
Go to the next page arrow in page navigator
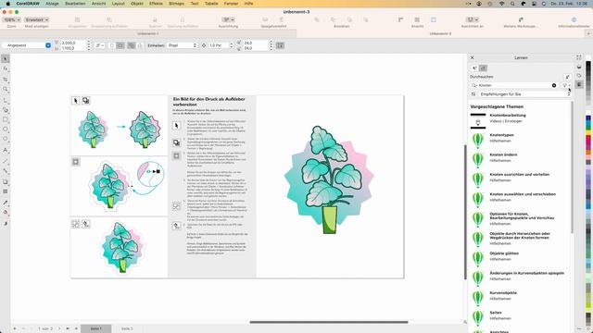59,329
